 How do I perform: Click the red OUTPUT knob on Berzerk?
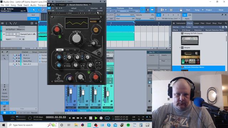(x=95, y=77)
